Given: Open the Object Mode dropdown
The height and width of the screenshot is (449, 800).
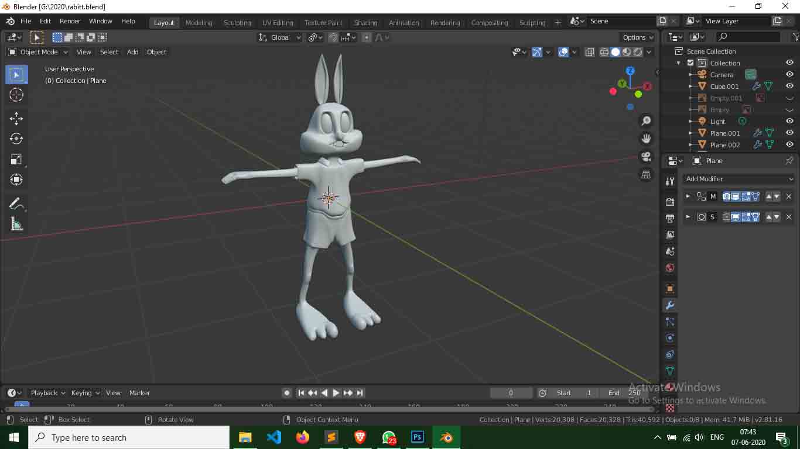Looking at the screenshot, I should pyautogui.click(x=39, y=52).
